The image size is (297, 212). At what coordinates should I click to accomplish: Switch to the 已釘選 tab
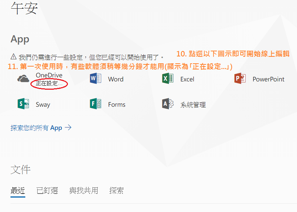pyautogui.click(x=47, y=191)
